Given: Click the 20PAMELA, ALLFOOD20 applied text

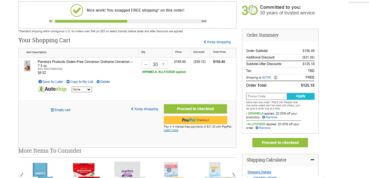Looking at the screenshot, I should point(164,72).
